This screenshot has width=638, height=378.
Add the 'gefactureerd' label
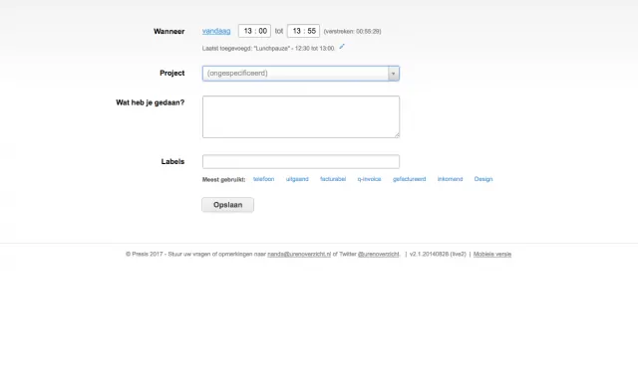tap(410, 179)
